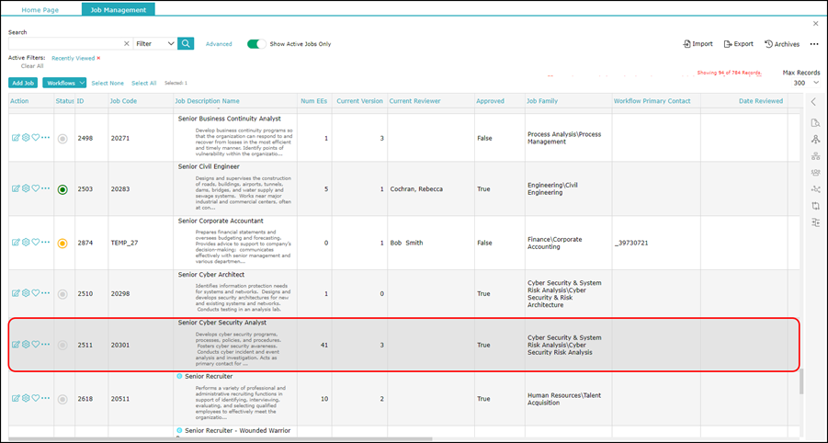
Task: Open more actions for Senior Cyber Architect
Action: tap(46, 293)
